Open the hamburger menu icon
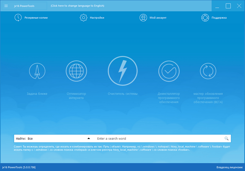The width and height of the screenshot is (245, 171). tap(6, 6)
